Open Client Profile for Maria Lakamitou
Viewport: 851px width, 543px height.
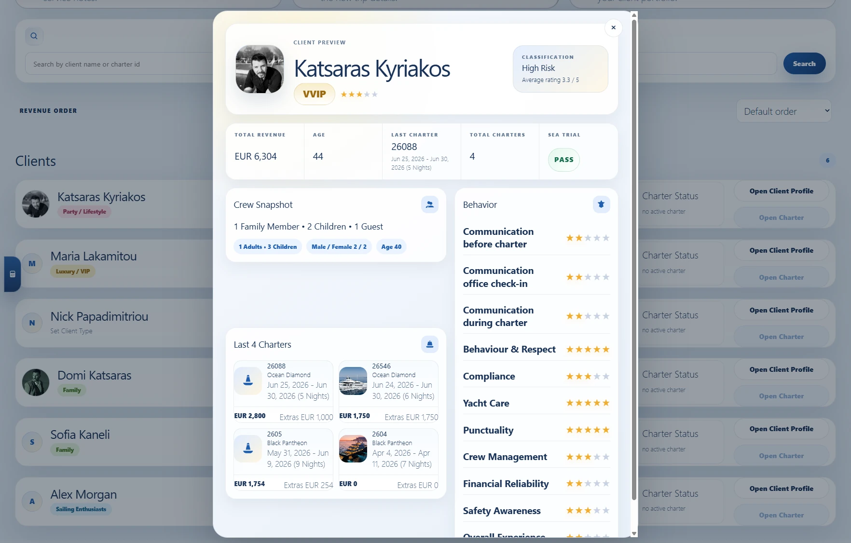781,250
